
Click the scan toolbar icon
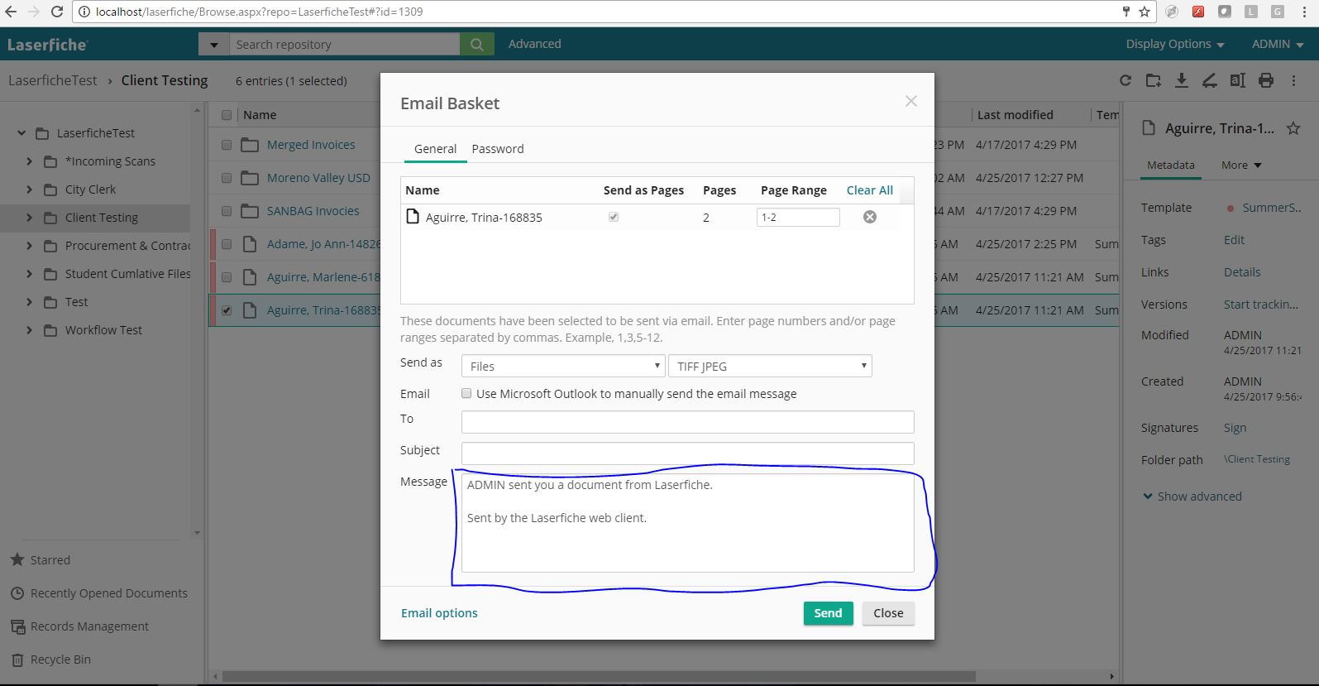click(x=1209, y=80)
